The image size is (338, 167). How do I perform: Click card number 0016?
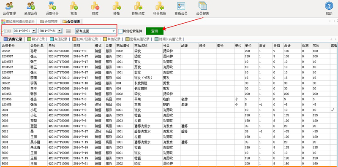coord(5,148)
